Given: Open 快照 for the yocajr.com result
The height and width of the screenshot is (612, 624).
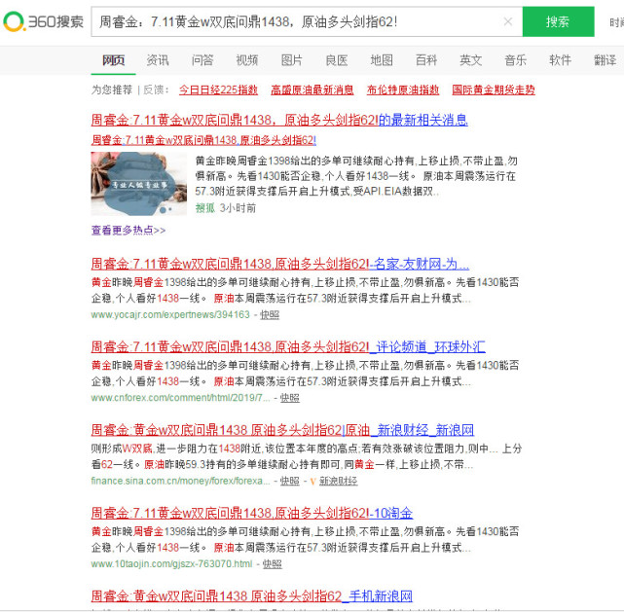Looking at the screenshot, I should pyautogui.click(x=270, y=315).
